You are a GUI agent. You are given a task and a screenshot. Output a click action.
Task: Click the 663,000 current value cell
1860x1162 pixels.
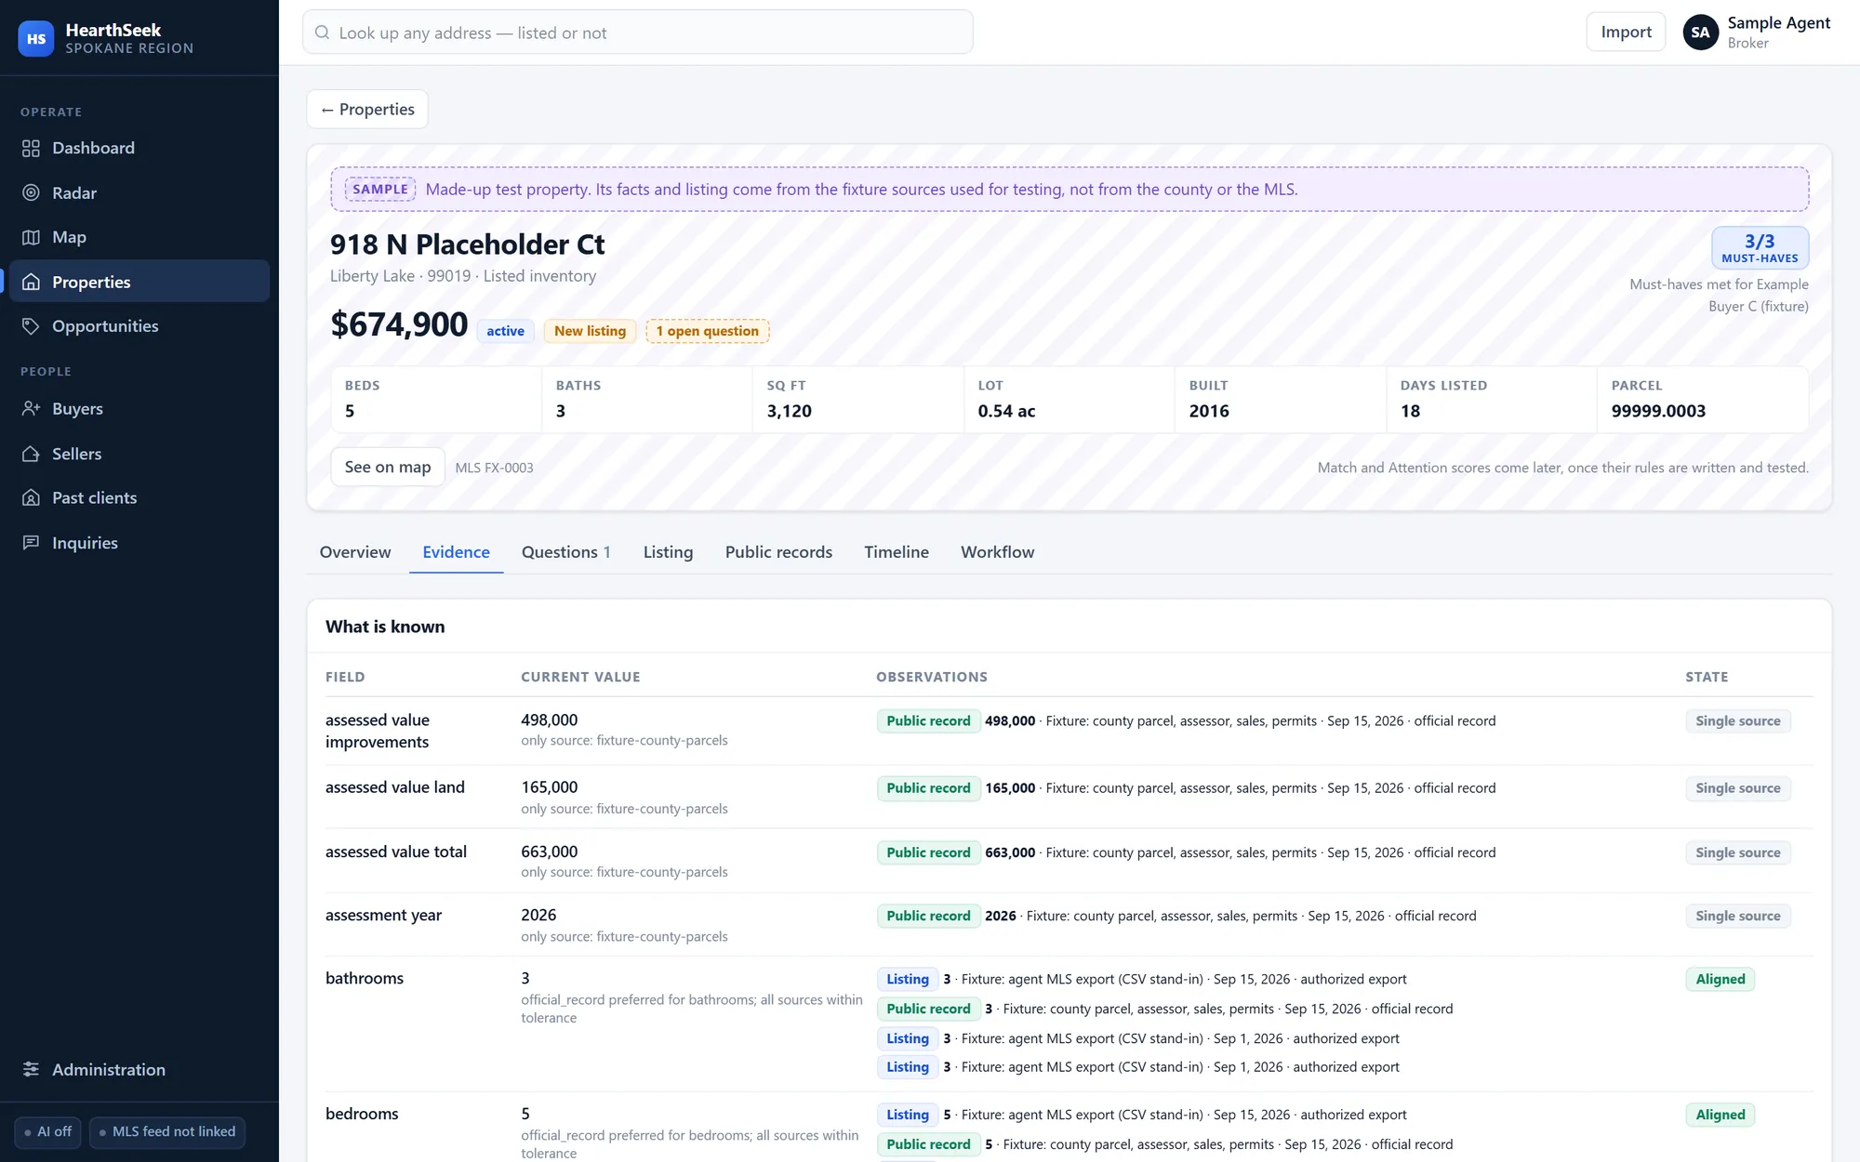pyautogui.click(x=549, y=852)
